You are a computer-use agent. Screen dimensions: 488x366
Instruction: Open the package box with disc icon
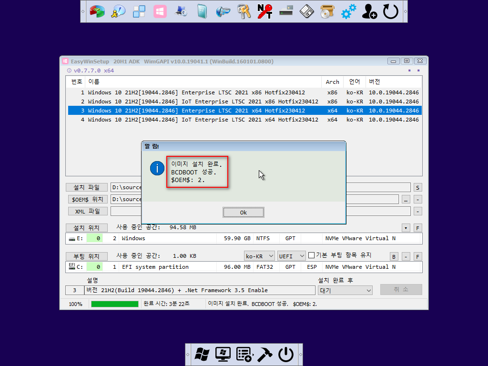click(327, 11)
